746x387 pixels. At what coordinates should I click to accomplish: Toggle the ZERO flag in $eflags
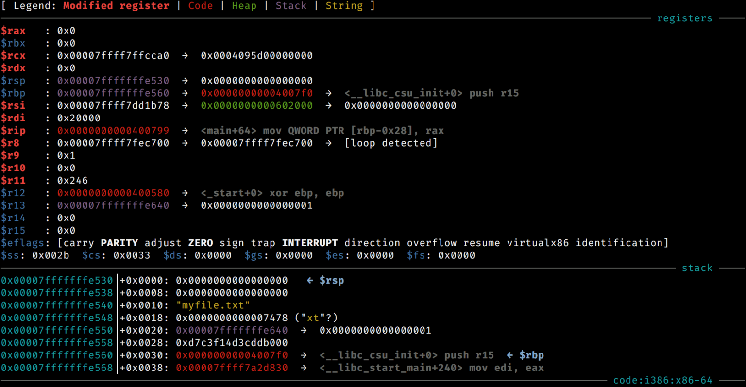pos(201,243)
